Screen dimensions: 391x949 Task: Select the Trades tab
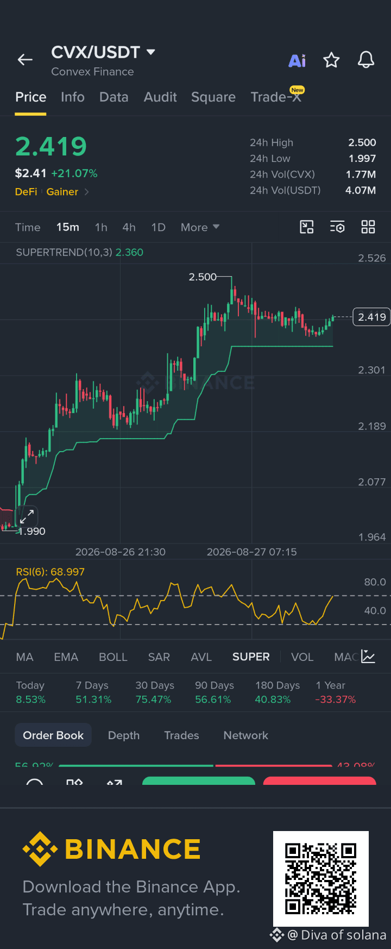pyautogui.click(x=181, y=735)
